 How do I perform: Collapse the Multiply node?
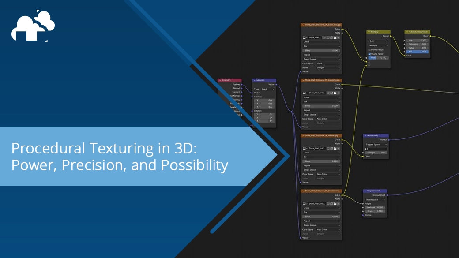[369, 32]
